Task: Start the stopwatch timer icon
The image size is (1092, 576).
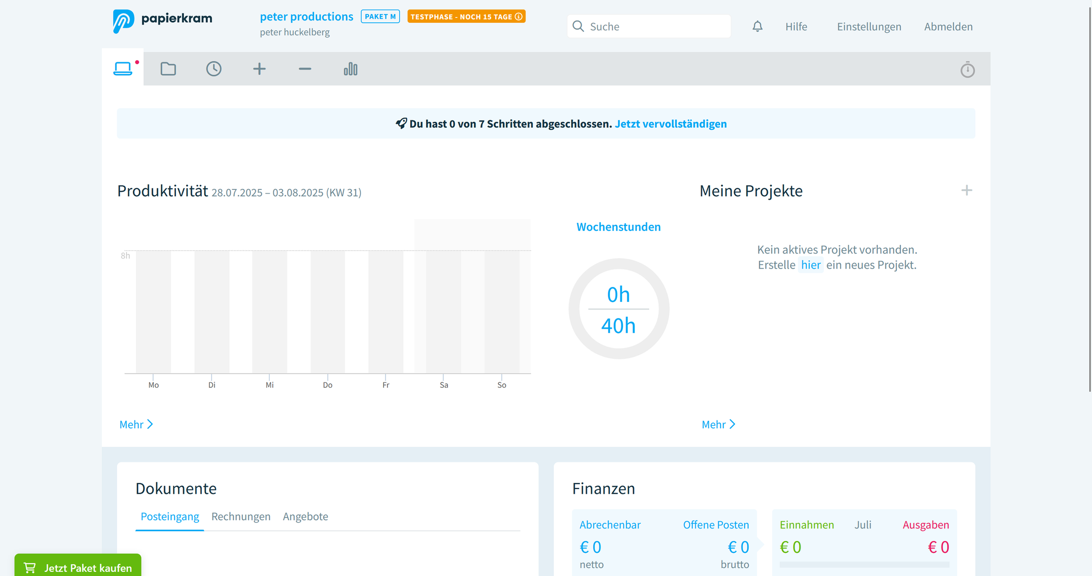Action: (x=967, y=69)
